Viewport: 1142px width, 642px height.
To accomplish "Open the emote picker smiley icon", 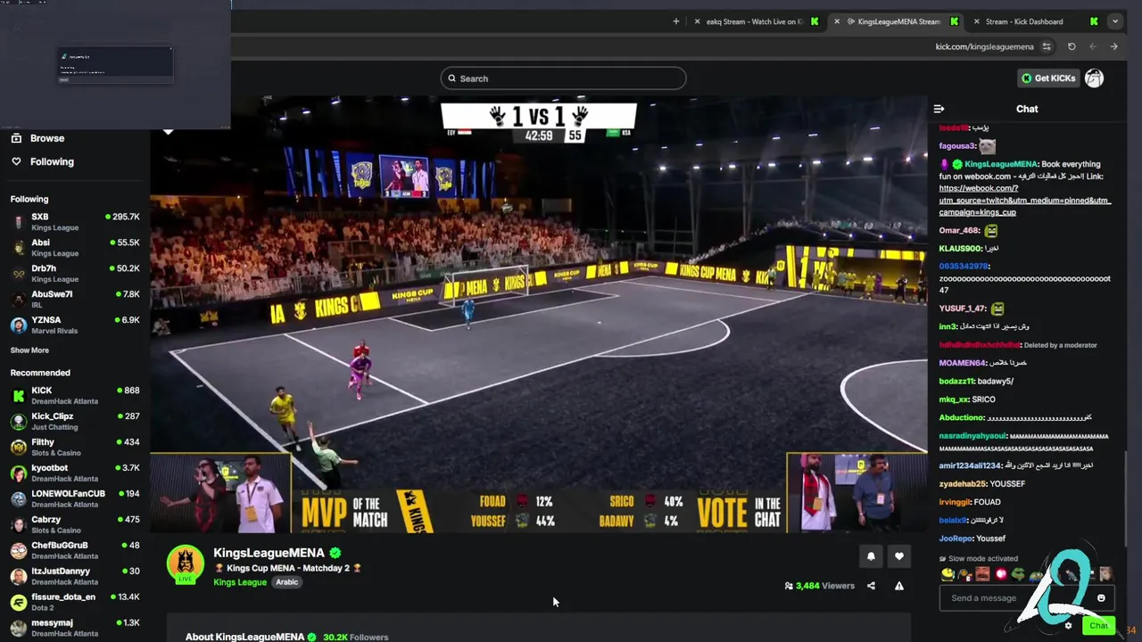I will pos(1101,598).
